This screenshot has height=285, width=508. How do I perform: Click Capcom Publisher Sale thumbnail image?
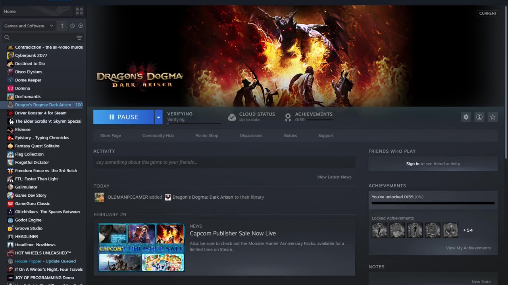point(141,247)
